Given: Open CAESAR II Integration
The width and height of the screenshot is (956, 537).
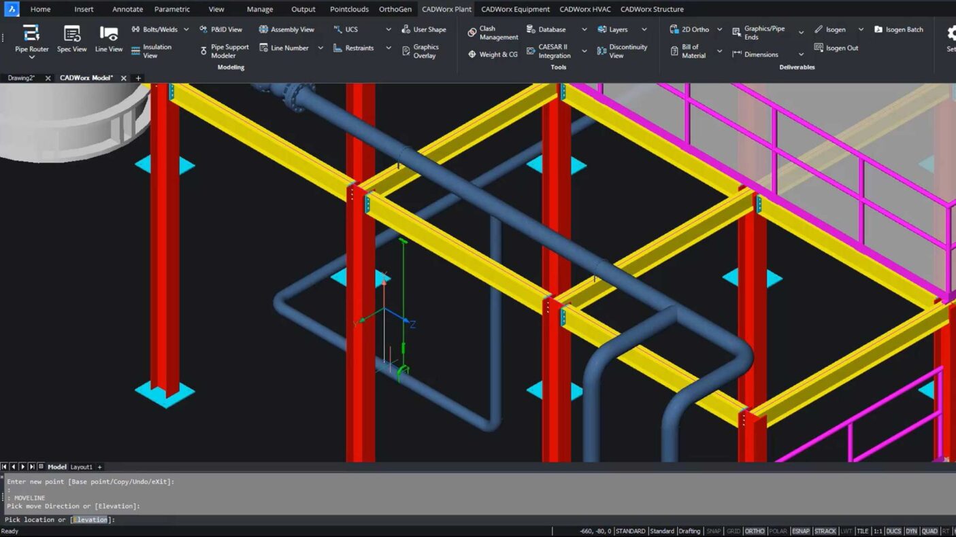Looking at the screenshot, I should (x=549, y=51).
